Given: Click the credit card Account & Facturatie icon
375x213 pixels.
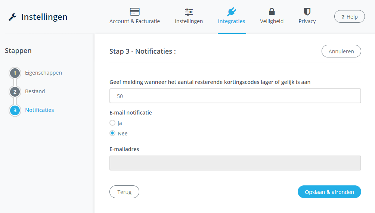Looking at the screenshot, I should pos(134,12).
